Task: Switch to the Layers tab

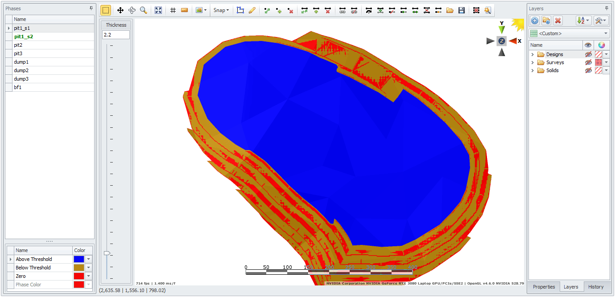Action: click(x=571, y=287)
